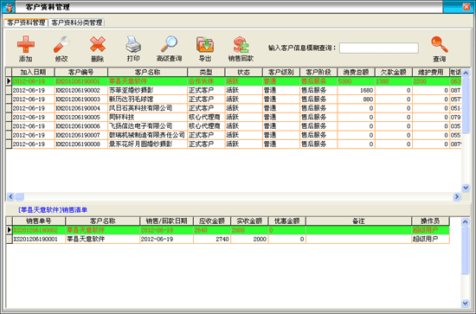Click the fuzzy customer search input field
The image size is (476, 314).
pos(379,48)
